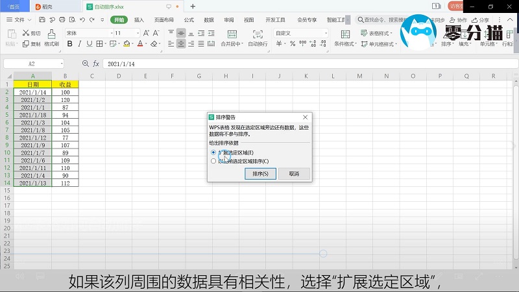This screenshot has width=519, height=292.
Task: Click the underline formatting icon
Action: (x=89, y=44)
